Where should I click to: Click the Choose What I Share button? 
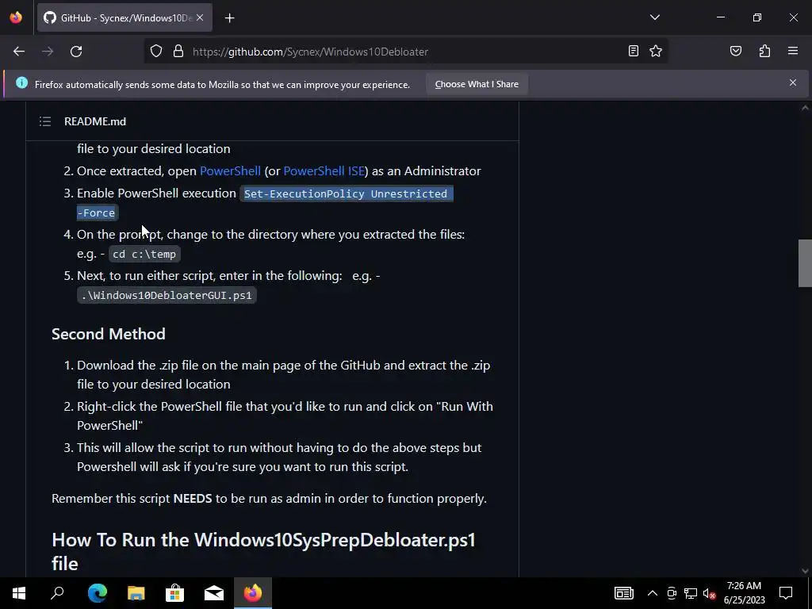pos(477,84)
